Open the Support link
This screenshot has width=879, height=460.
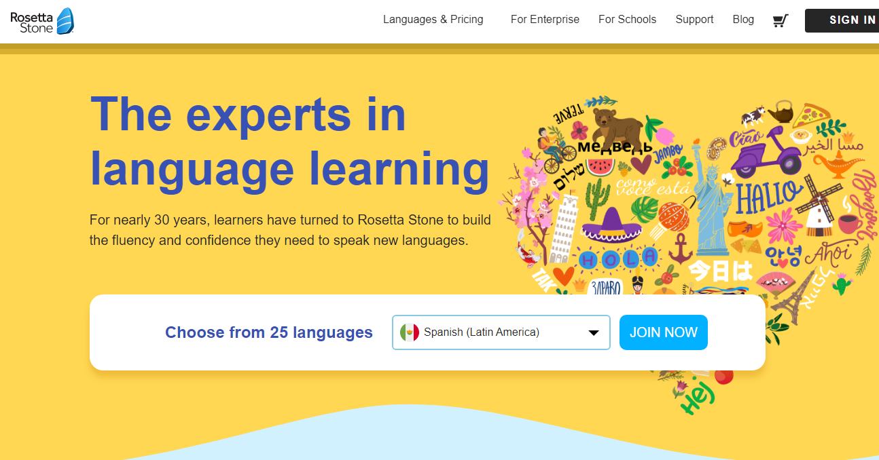(694, 20)
